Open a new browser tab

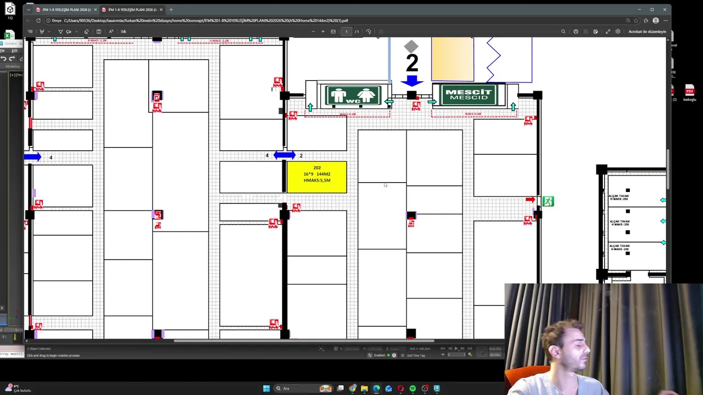pos(171,9)
